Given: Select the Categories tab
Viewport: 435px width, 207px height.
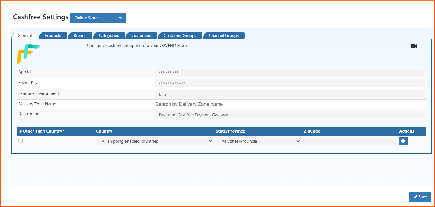Looking at the screenshot, I should pos(109,36).
